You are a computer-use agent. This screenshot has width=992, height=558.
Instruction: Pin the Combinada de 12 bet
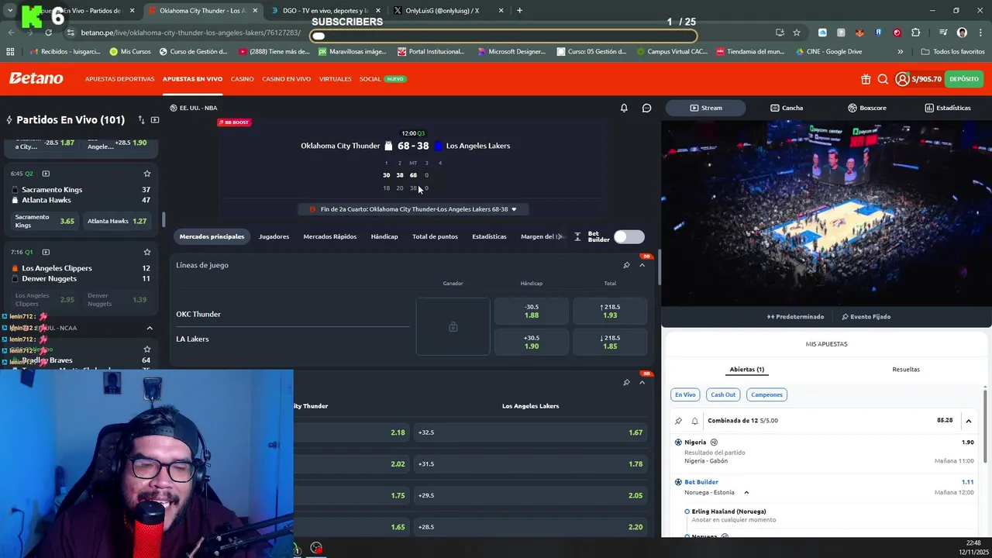(x=678, y=421)
